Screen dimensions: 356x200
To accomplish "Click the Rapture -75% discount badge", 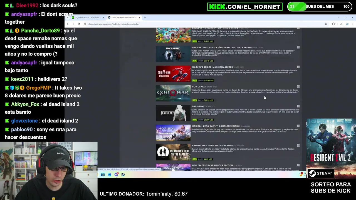I will 194,159.
